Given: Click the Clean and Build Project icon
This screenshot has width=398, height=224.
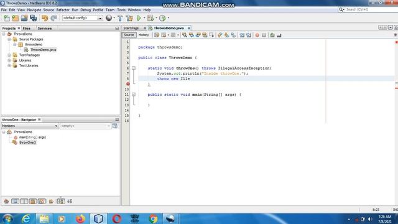Looking at the screenshot, I should point(129,18).
